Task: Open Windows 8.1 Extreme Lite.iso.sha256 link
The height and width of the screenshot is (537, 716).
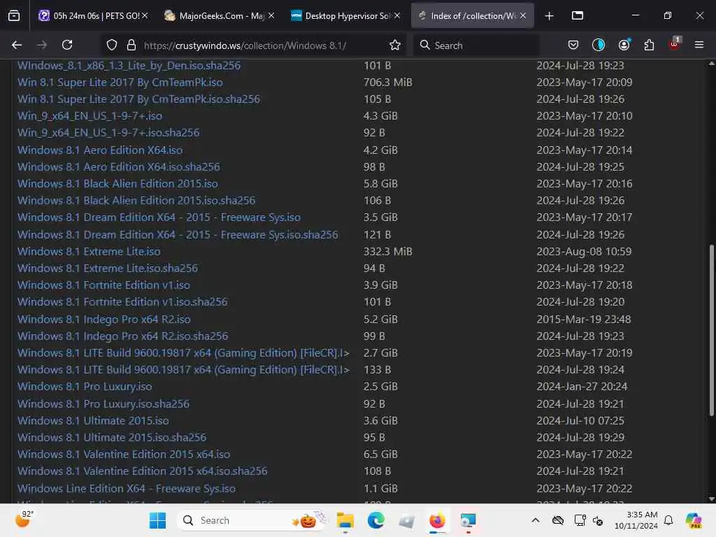Action: point(108,268)
